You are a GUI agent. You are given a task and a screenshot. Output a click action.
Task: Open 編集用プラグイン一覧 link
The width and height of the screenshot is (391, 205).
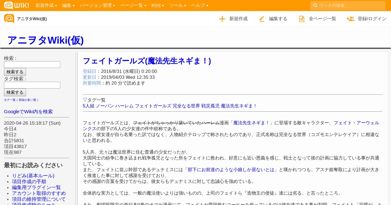[x=36, y=187]
